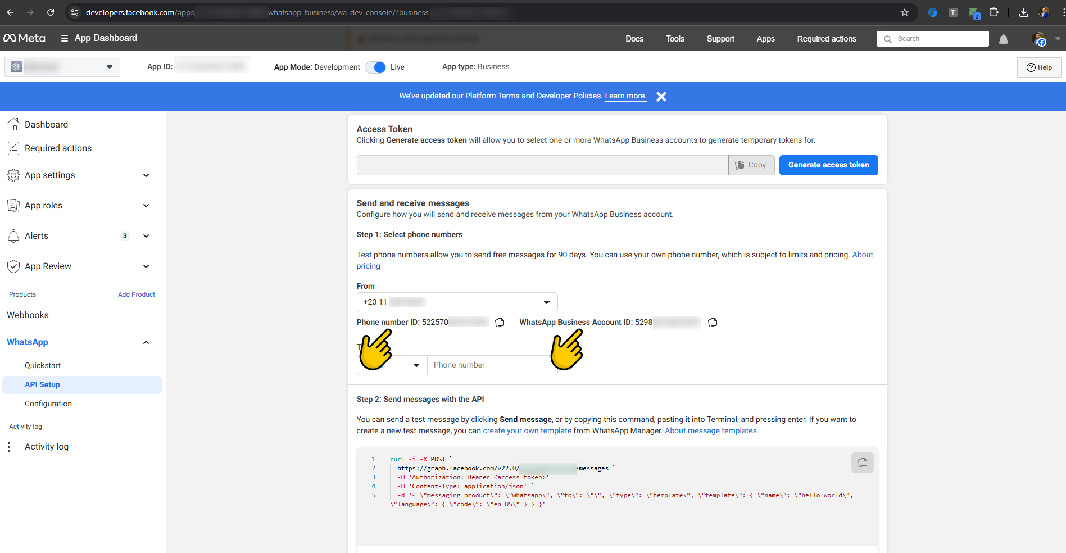Copy the Phone number ID with its copy icon

coord(500,322)
